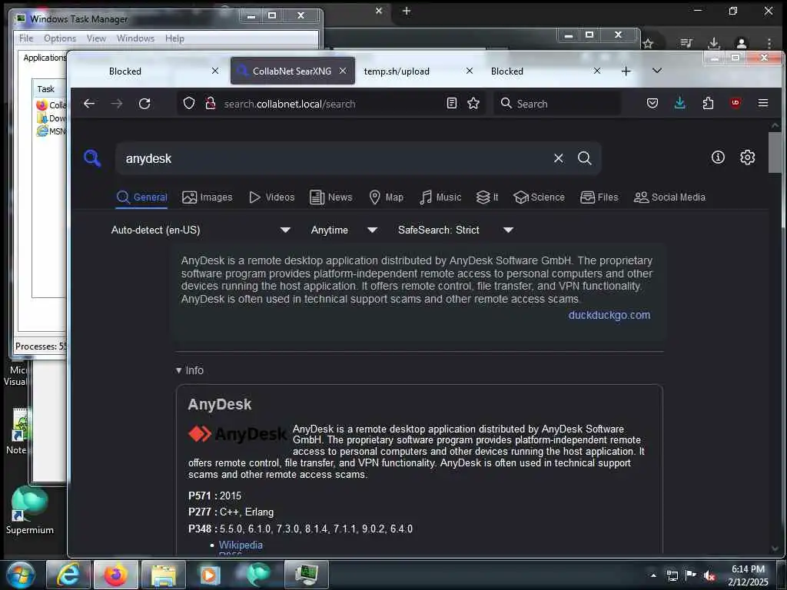The height and width of the screenshot is (590, 787).
Task: Open Help menu in Task Manager
Action: click(x=174, y=38)
